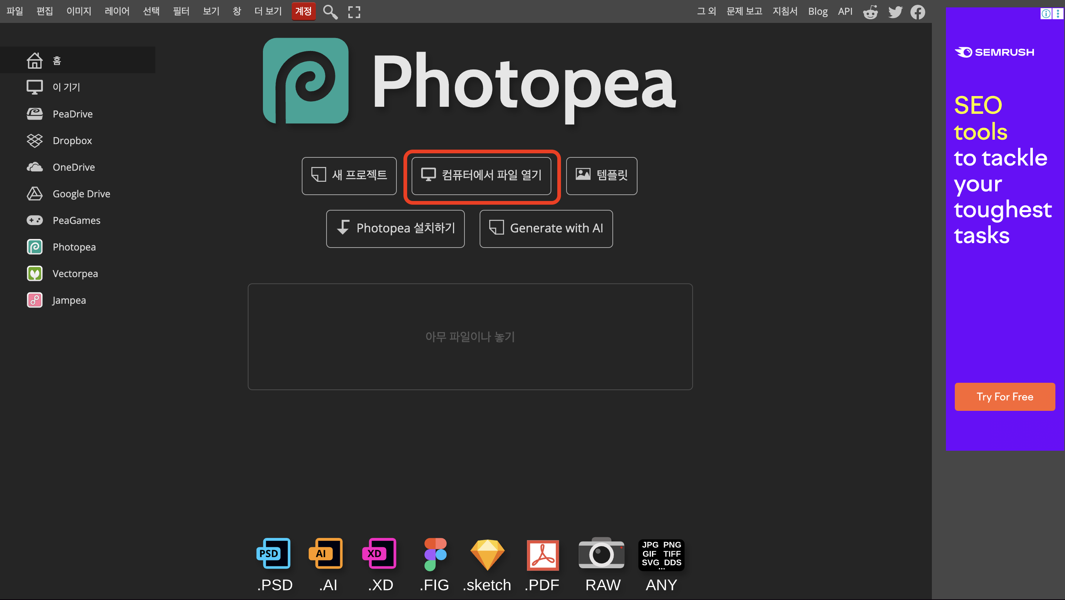The width and height of the screenshot is (1065, 600).
Task: Open Jampea from the sidebar
Action: (69, 300)
